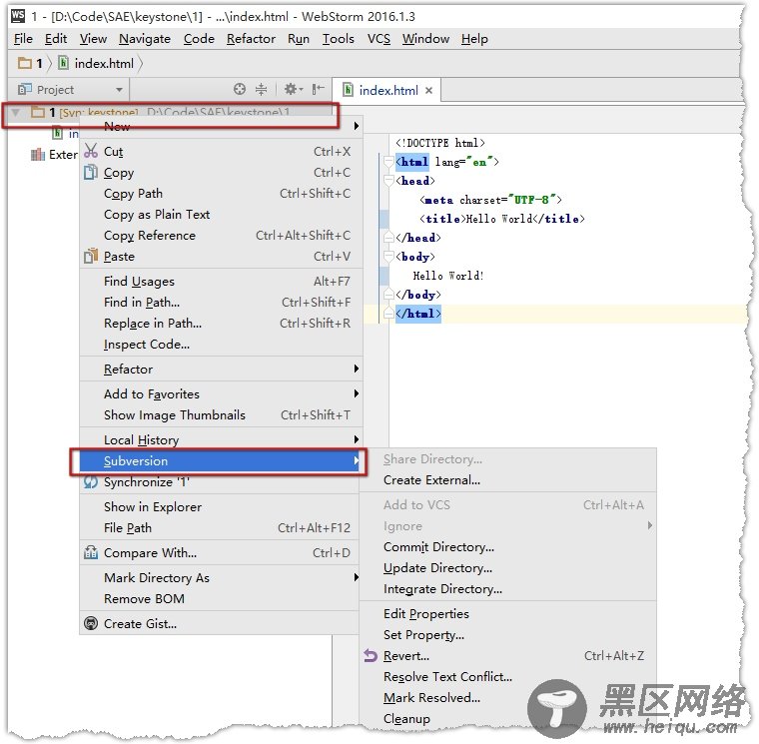Select Mark Resolved...
Image resolution: width=759 pixels, height=744 pixels.
(507, 697)
